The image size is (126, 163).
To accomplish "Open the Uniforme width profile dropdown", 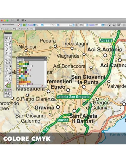I will 58,25.
